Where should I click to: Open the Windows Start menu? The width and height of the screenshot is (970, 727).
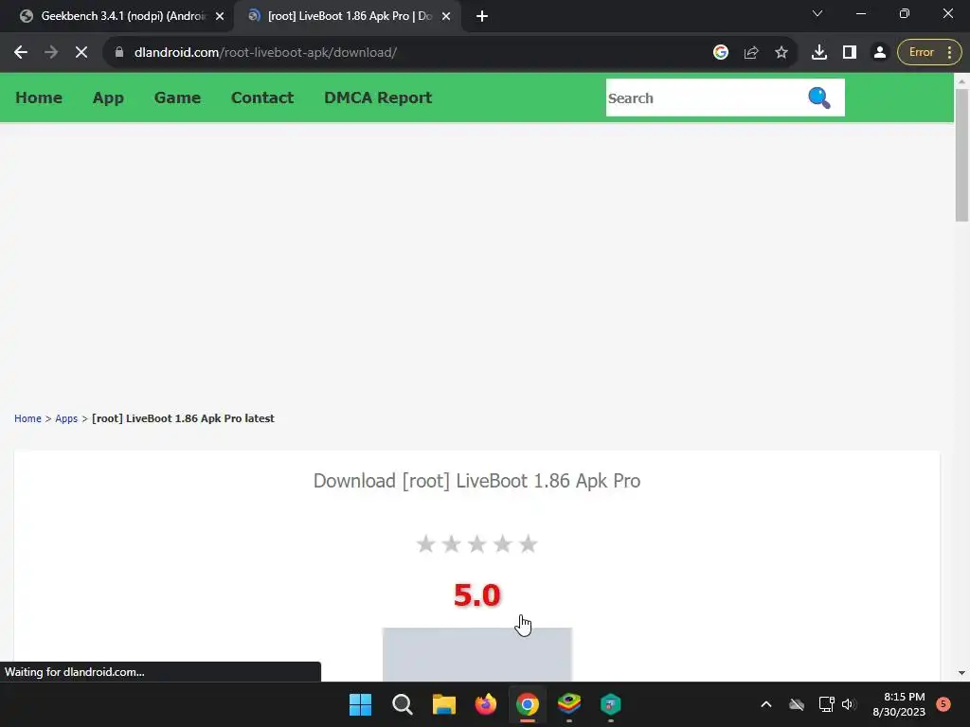(x=361, y=704)
